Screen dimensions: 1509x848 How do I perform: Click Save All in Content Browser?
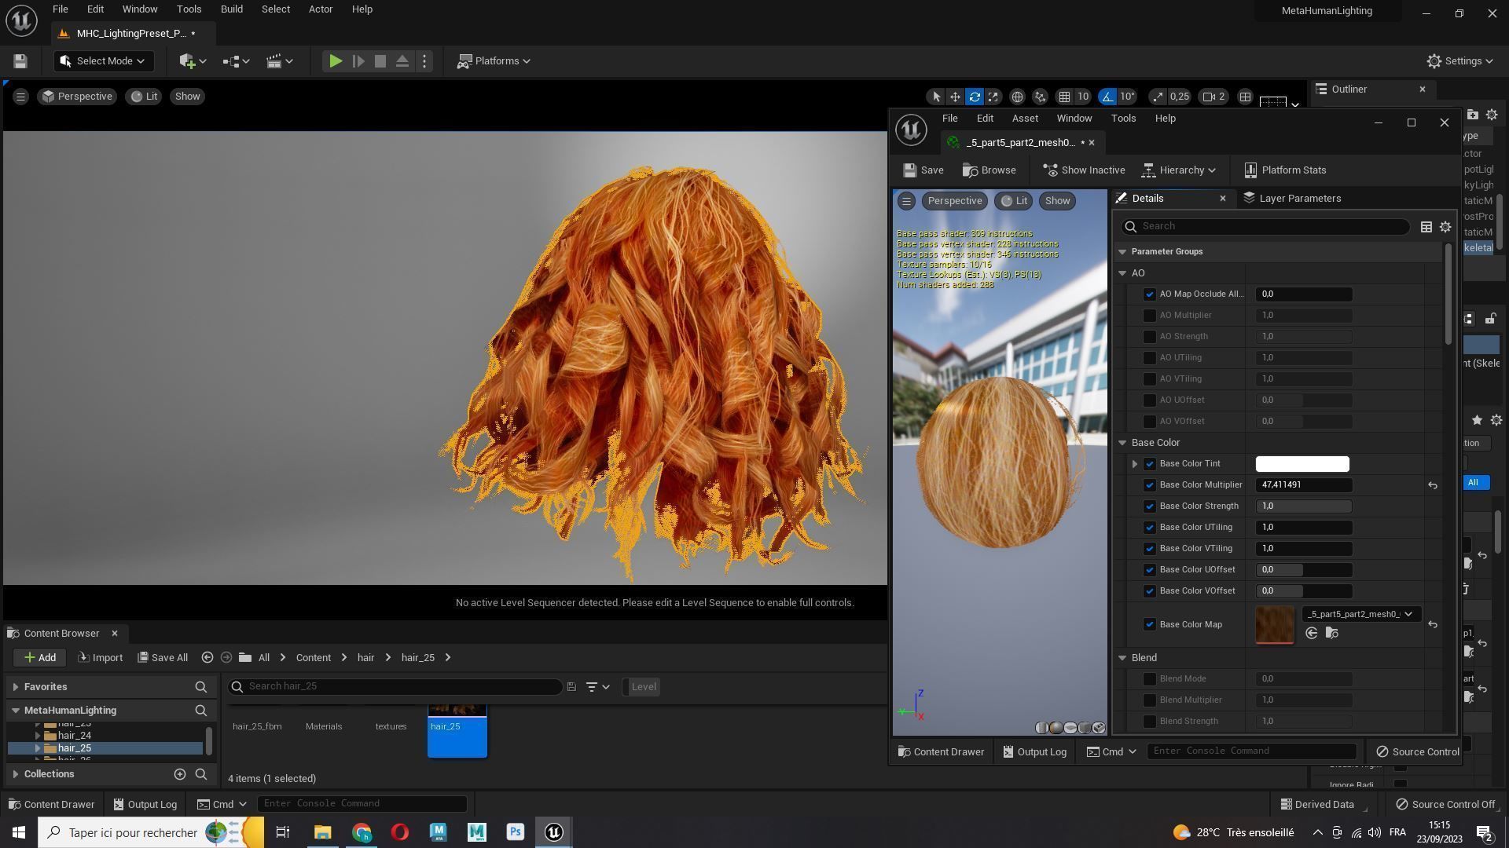pyautogui.click(x=163, y=658)
